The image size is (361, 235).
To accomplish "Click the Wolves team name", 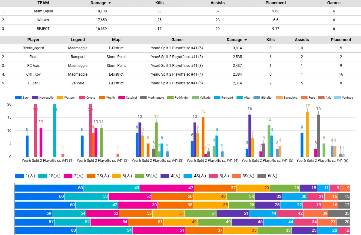I will (x=43, y=20).
